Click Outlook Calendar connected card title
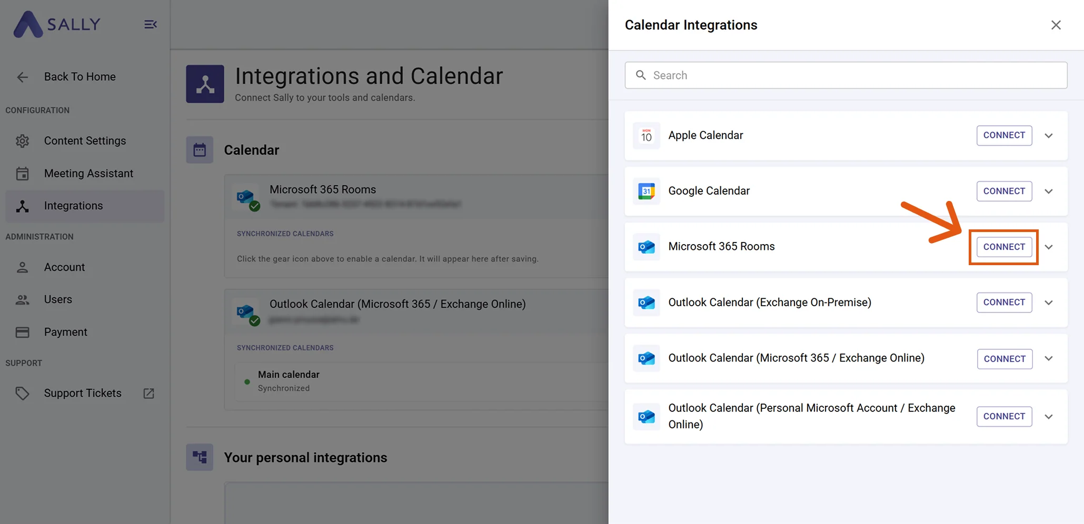The height and width of the screenshot is (524, 1084). (397, 304)
